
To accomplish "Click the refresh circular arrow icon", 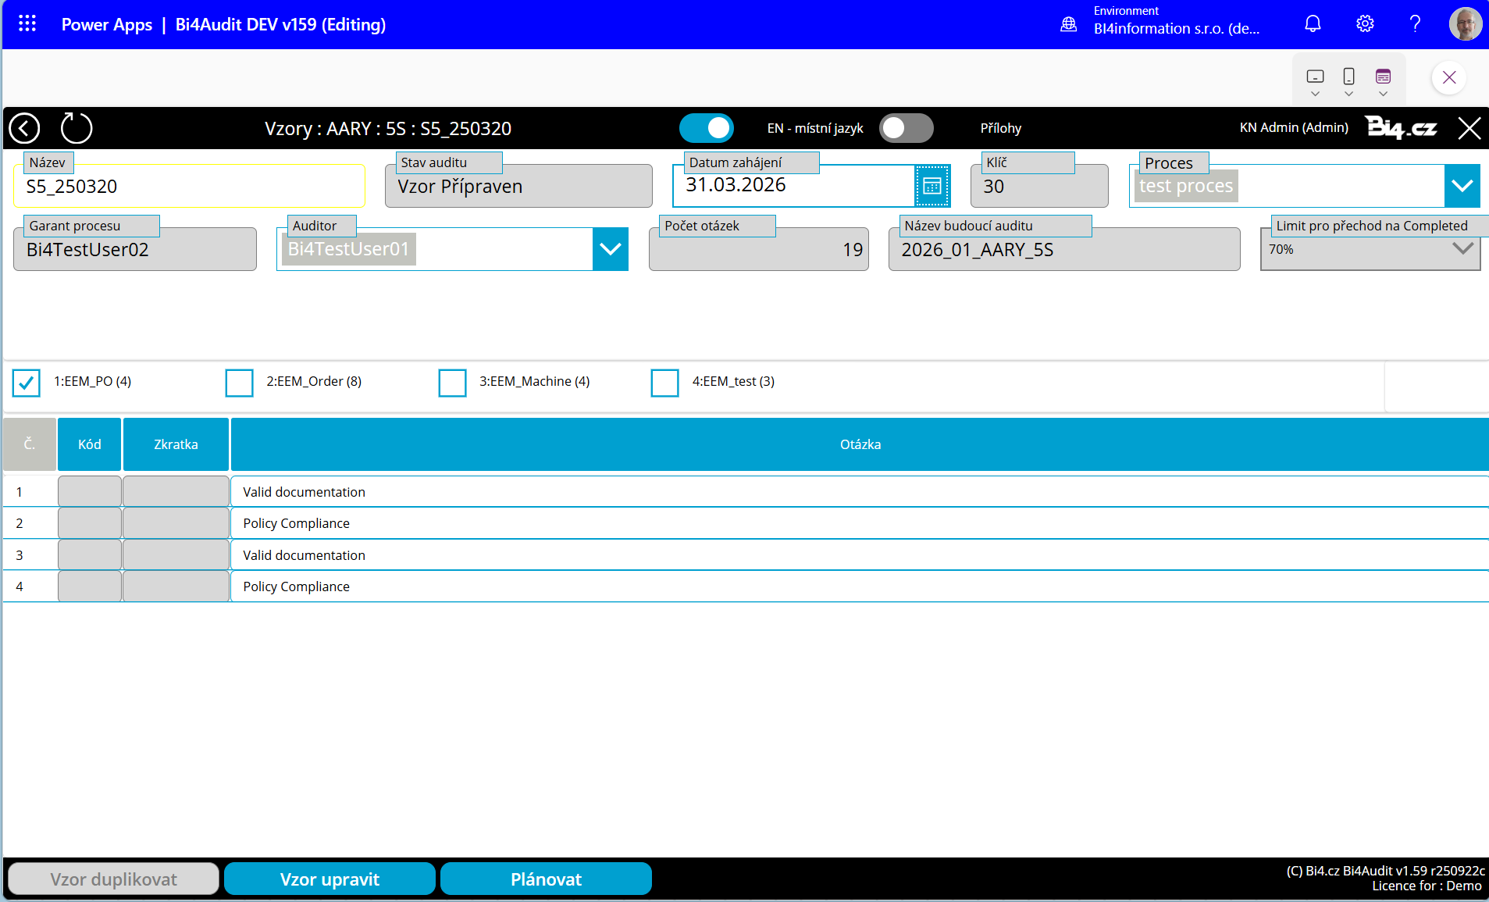I will click(77, 128).
